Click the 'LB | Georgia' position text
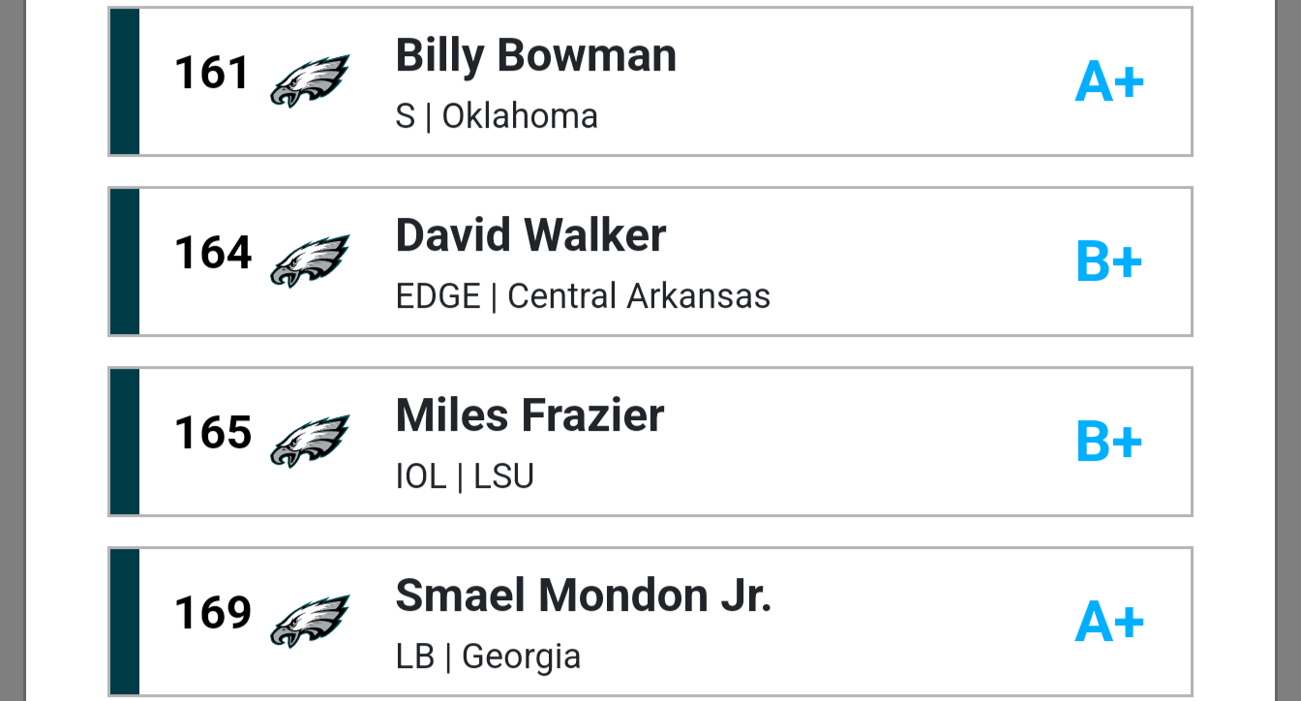 488,656
